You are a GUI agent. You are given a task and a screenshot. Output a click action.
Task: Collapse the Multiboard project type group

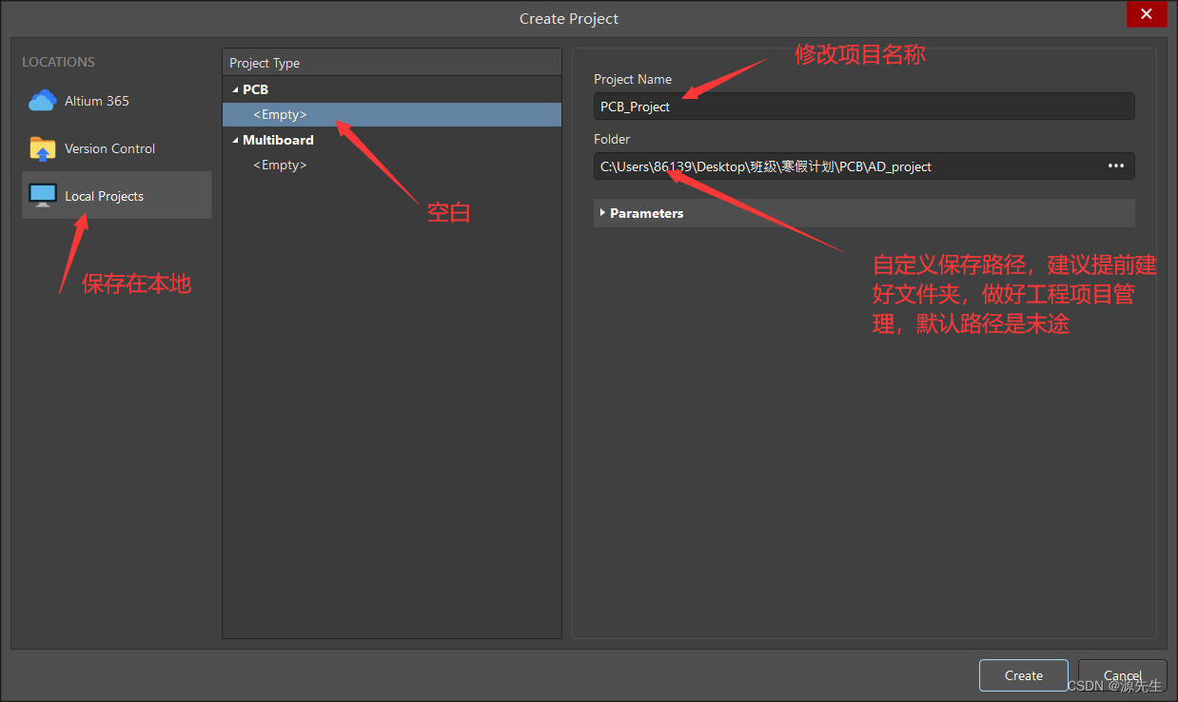click(235, 140)
